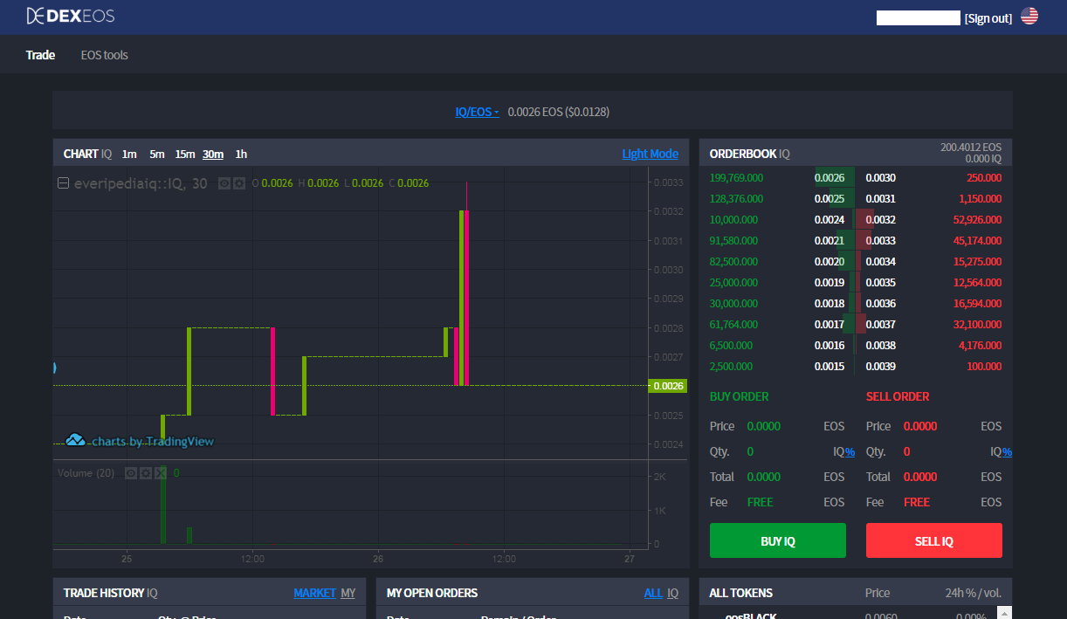Switch to the Trade tab
The width and height of the screenshot is (1067, 619).
(40, 55)
